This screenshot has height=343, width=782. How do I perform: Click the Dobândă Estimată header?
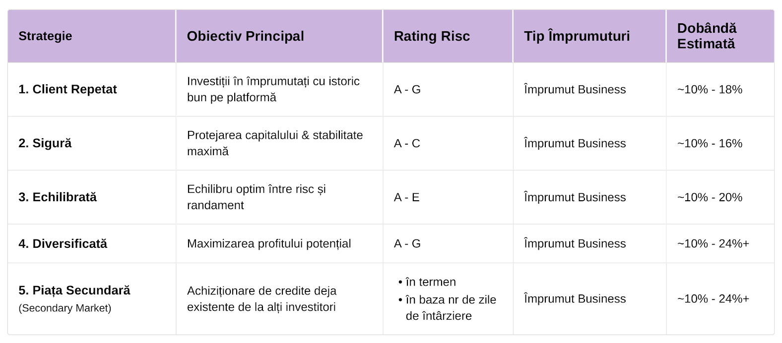707,36
